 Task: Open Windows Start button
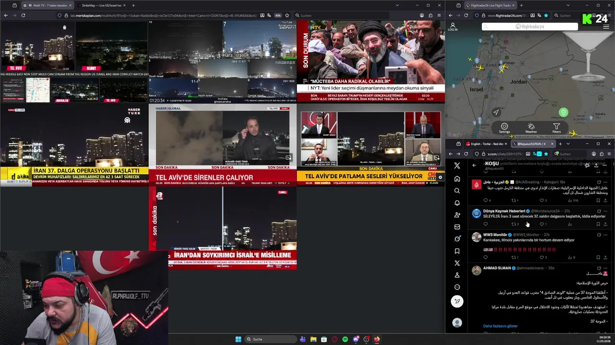click(238, 339)
